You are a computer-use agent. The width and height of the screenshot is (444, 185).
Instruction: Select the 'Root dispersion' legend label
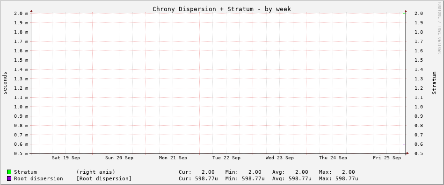(x=38, y=178)
